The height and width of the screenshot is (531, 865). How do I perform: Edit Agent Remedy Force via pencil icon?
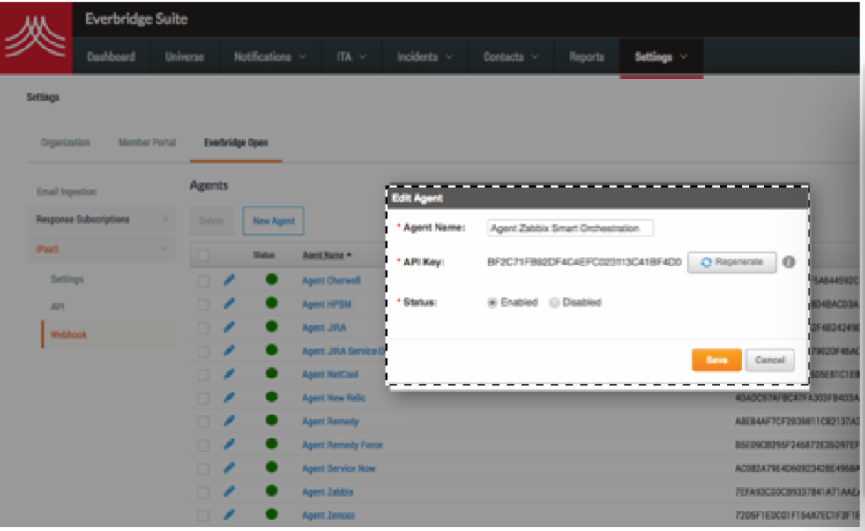point(229,445)
